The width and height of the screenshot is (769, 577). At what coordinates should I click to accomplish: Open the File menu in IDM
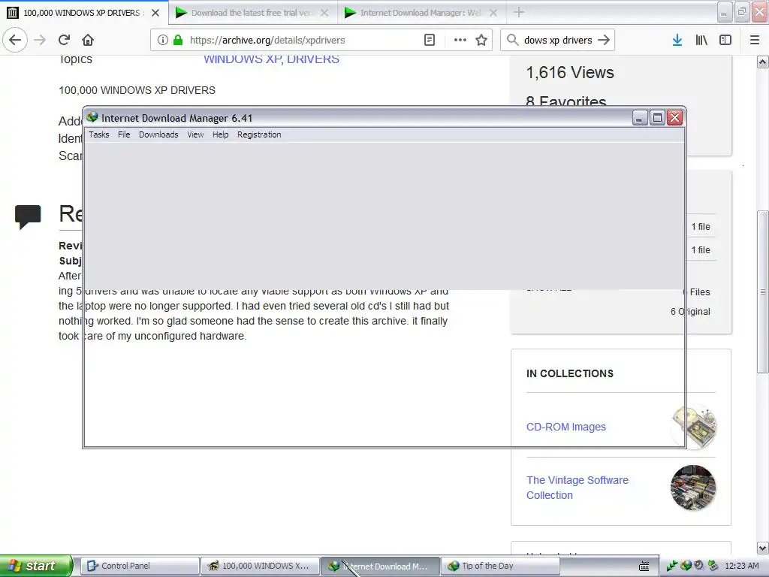pyautogui.click(x=124, y=134)
